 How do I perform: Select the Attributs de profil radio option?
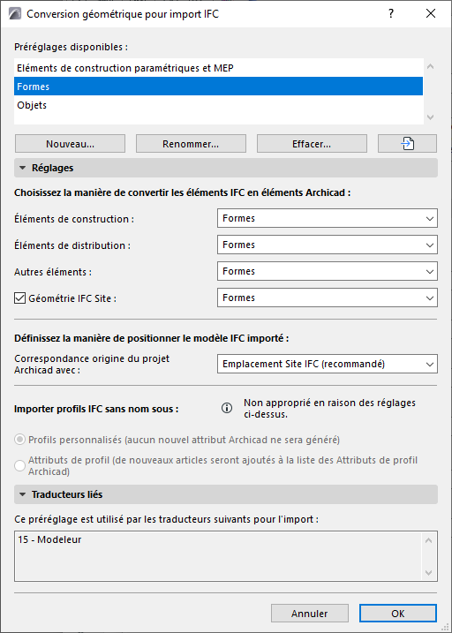tap(19, 465)
